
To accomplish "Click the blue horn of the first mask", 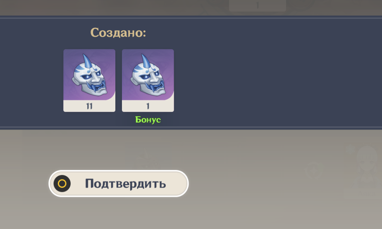I will click(88, 61).
